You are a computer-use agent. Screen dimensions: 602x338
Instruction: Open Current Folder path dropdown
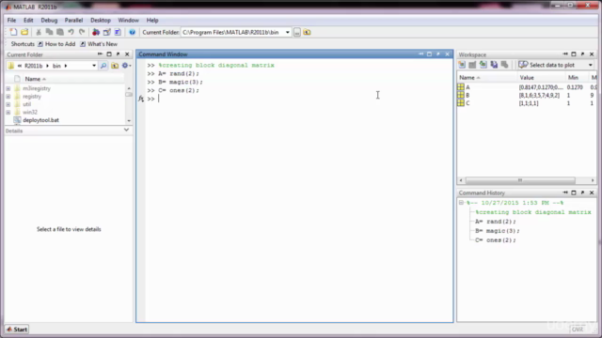pyautogui.click(x=287, y=32)
